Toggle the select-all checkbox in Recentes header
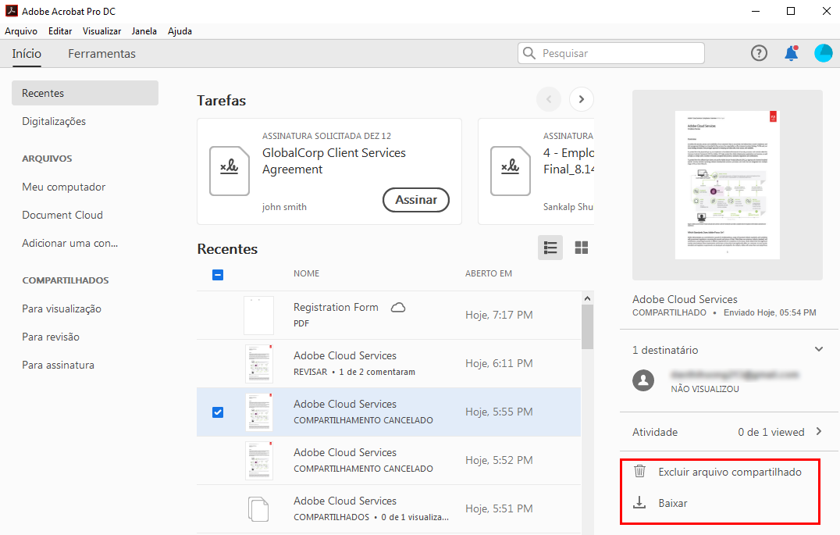Screen dimensions: 840x535 (218, 275)
